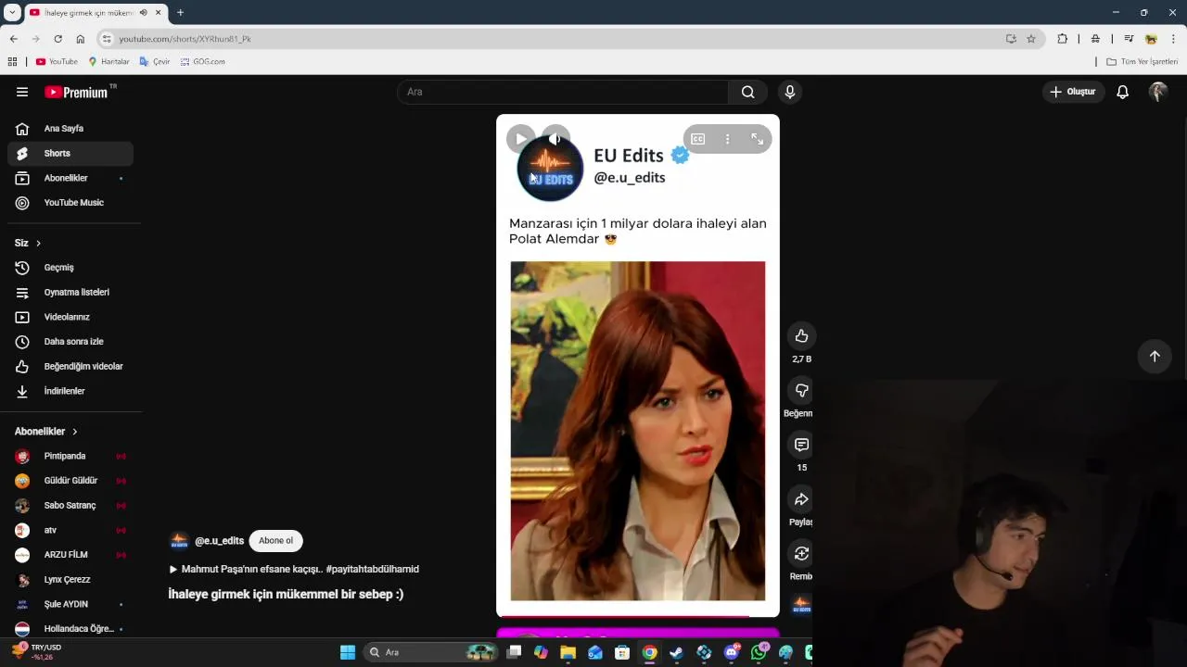The height and width of the screenshot is (667, 1187).
Task: Like the Short with thumbs up
Action: pos(801,336)
